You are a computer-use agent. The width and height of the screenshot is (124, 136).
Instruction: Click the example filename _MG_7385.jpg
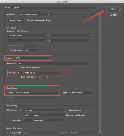pyautogui.click(x=22, y=31)
